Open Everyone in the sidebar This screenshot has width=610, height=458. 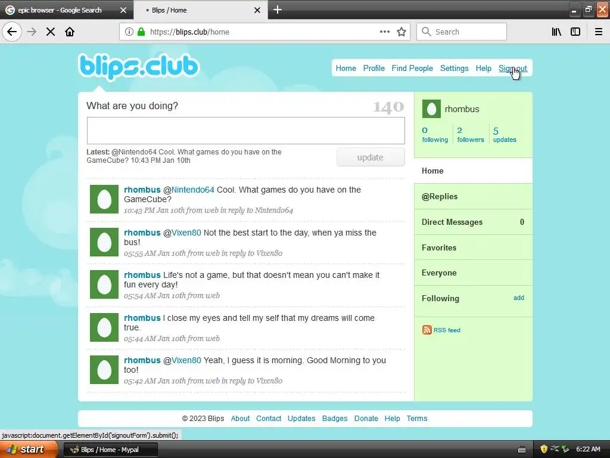[x=473, y=273]
